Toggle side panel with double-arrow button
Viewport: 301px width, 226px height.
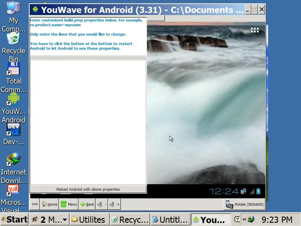point(35,204)
